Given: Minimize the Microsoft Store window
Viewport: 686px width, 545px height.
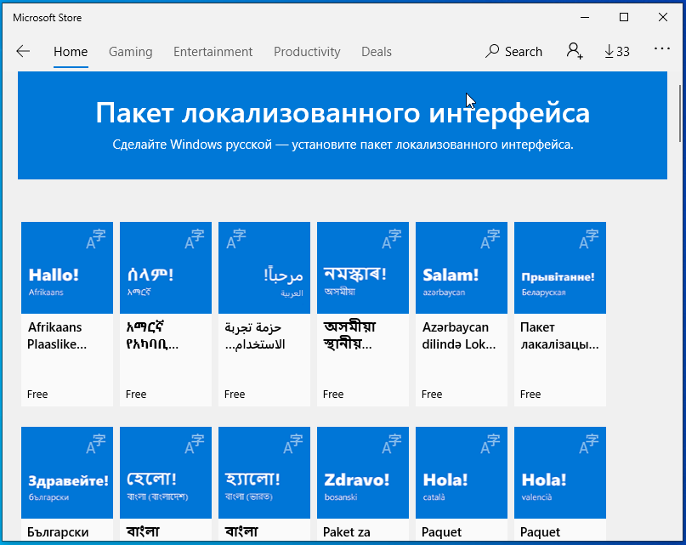Looking at the screenshot, I should [x=585, y=18].
